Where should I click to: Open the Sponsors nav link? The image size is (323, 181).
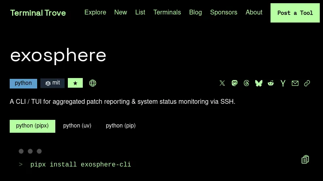224,12
